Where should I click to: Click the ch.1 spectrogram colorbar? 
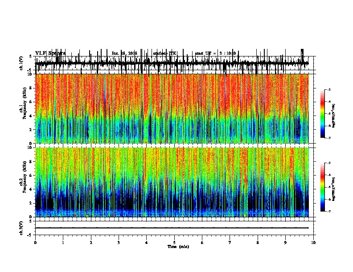pos(323,114)
